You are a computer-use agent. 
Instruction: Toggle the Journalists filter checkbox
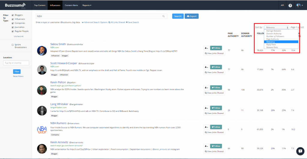coord(13,27)
